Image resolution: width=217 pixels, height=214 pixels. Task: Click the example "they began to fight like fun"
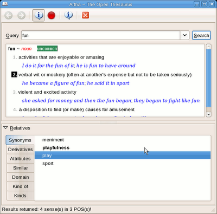[x=167, y=101]
